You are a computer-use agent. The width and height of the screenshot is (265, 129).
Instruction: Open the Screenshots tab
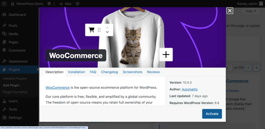point(133,72)
